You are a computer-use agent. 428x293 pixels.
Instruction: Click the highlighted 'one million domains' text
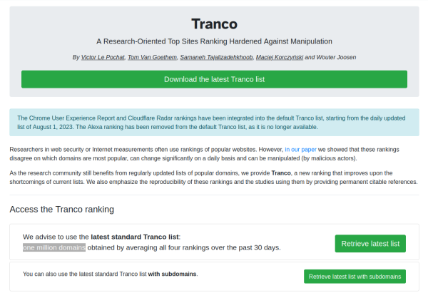click(54, 247)
